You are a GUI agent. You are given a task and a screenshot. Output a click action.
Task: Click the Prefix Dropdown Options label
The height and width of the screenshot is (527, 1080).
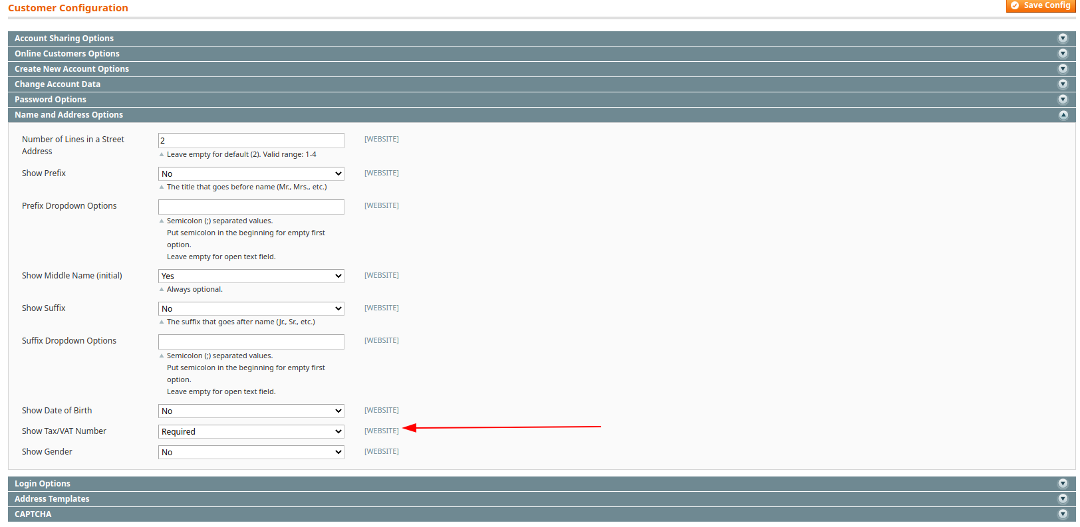coord(69,206)
